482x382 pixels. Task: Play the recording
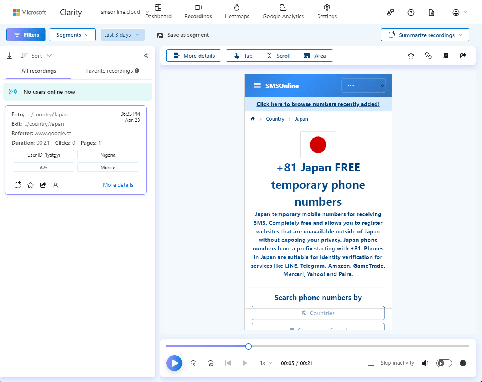174,363
